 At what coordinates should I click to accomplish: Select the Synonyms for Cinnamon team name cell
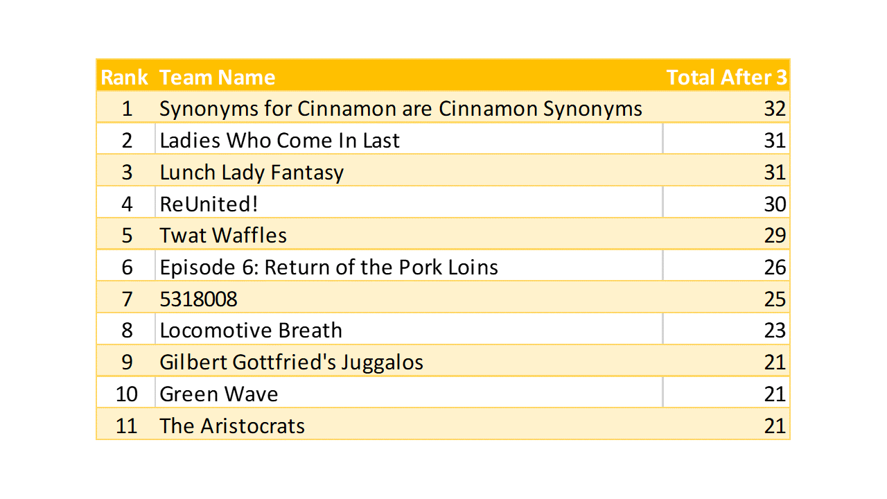tap(401, 109)
